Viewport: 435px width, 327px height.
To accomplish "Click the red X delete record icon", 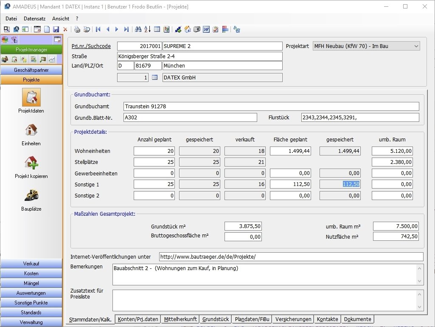I will click(65, 29).
